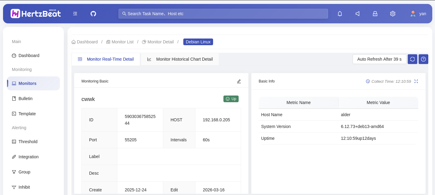Open Bulletin in the sidebar
Screen dimensions: 435x195
pyautogui.click(x=25, y=99)
